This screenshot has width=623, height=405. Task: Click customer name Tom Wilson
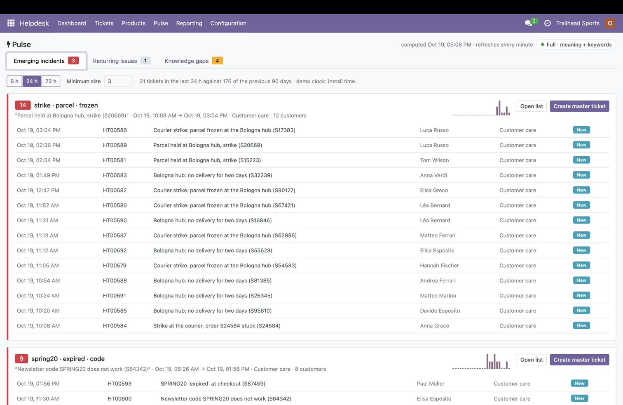coord(434,160)
